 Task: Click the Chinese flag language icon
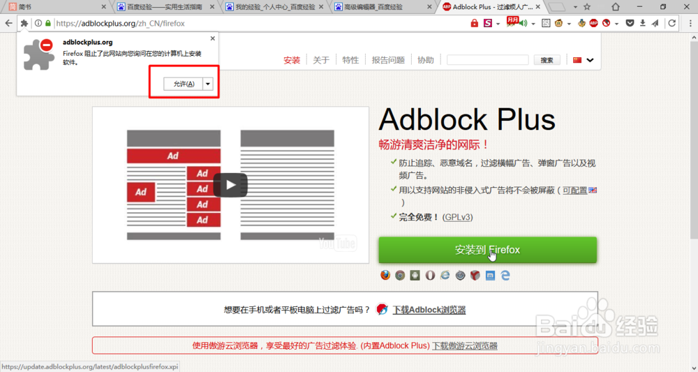tap(577, 60)
